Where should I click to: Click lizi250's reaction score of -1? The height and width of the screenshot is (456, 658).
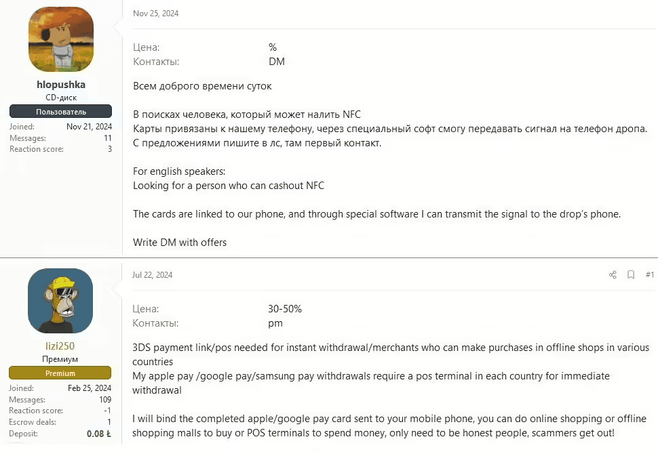pos(107,411)
